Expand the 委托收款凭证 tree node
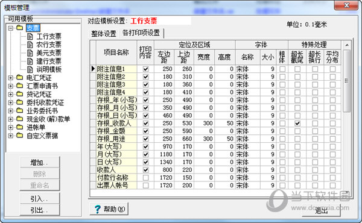 [x=11, y=102]
